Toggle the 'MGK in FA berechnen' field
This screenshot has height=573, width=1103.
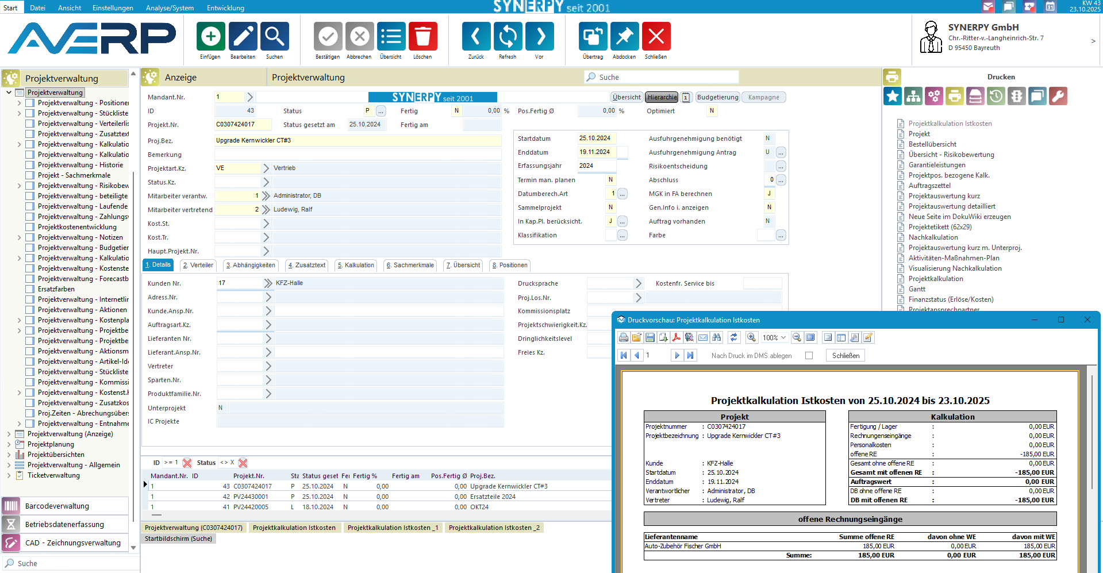(769, 194)
